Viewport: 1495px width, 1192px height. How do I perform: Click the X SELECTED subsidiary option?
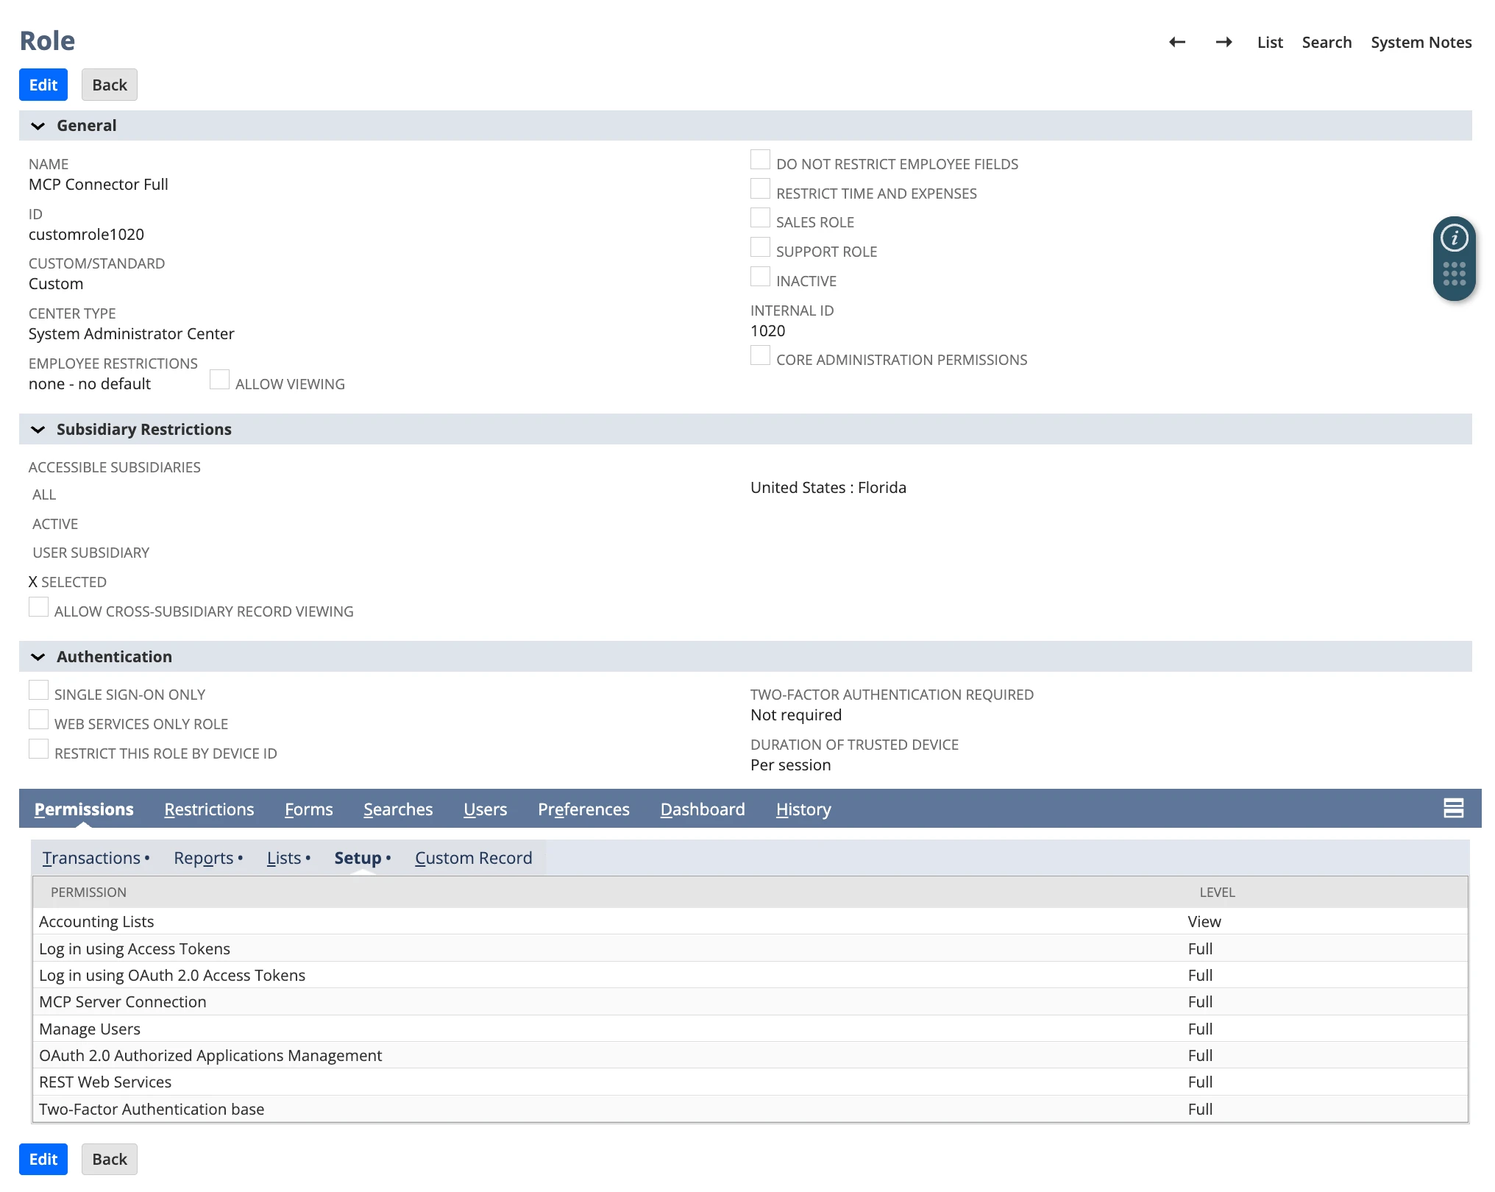pos(68,582)
